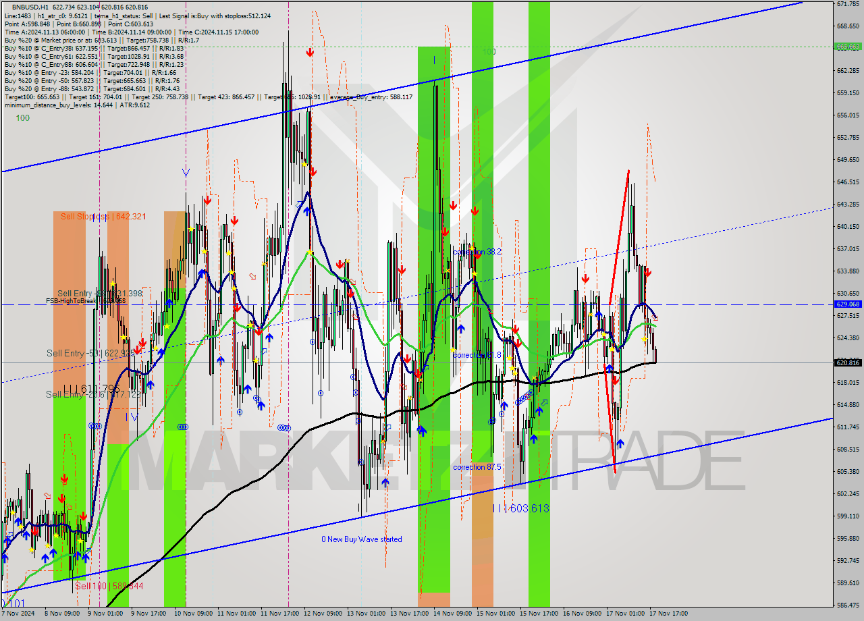Image resolution: width=864 pixels, height=621 pixels.
Task: Click the 595.880 price axis value
Action: click(x=848, y=538)
